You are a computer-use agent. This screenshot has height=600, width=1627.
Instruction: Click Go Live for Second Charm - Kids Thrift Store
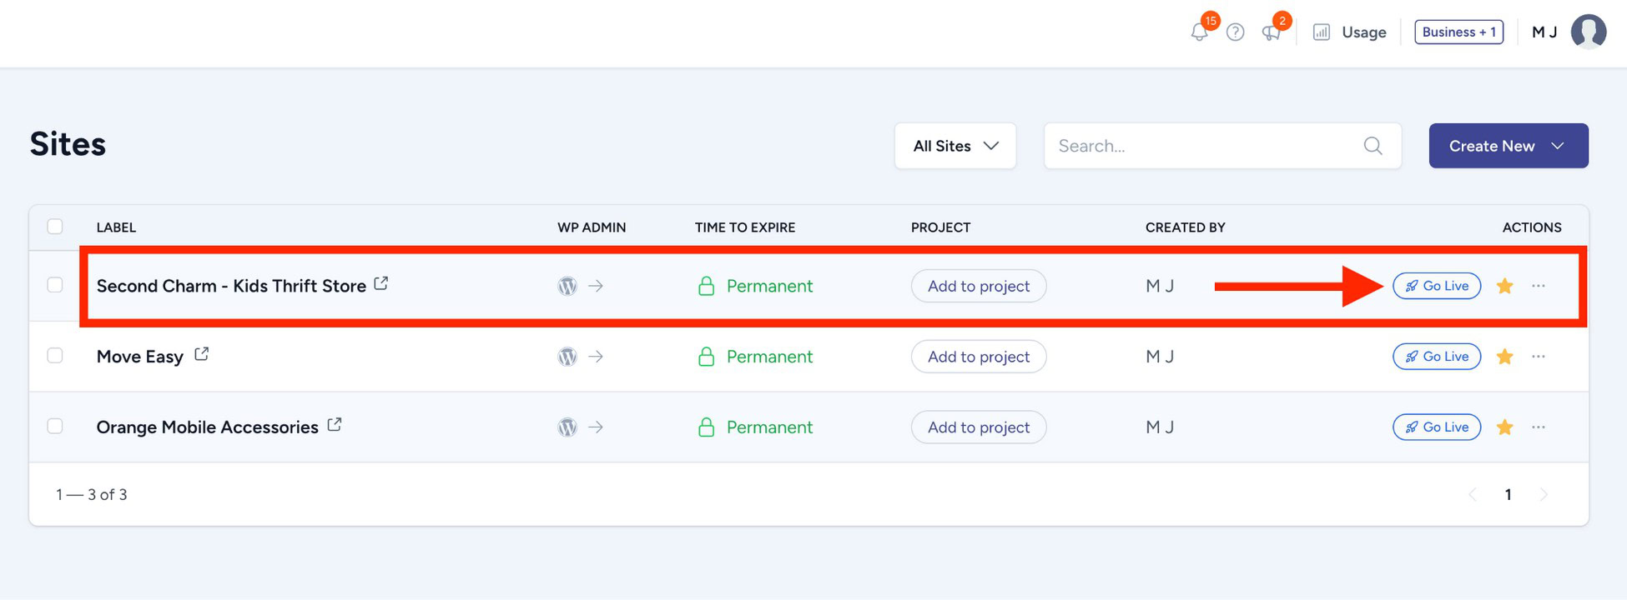coord(1436,286)
